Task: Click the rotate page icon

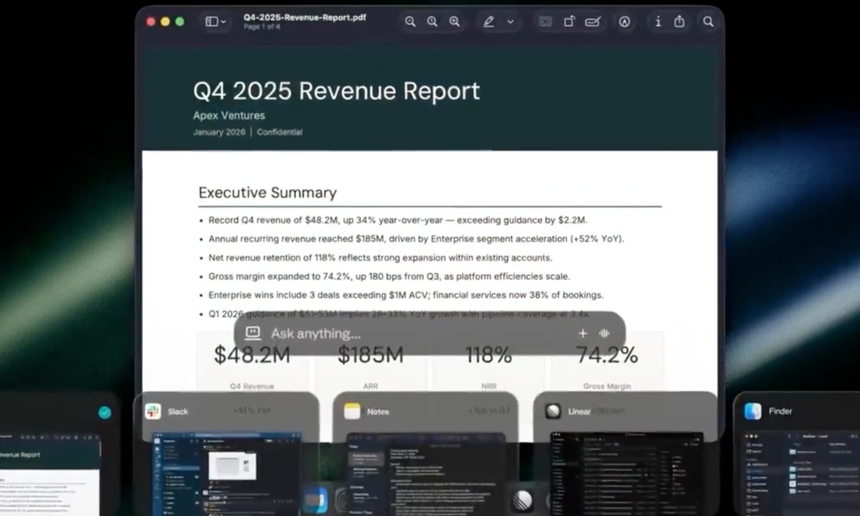Action: pyautogui.click(x=569, y=21)
